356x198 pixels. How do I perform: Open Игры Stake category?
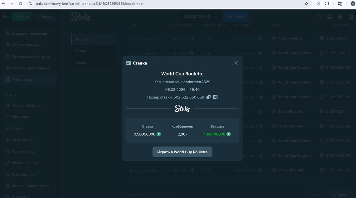(x=29, y=140)
